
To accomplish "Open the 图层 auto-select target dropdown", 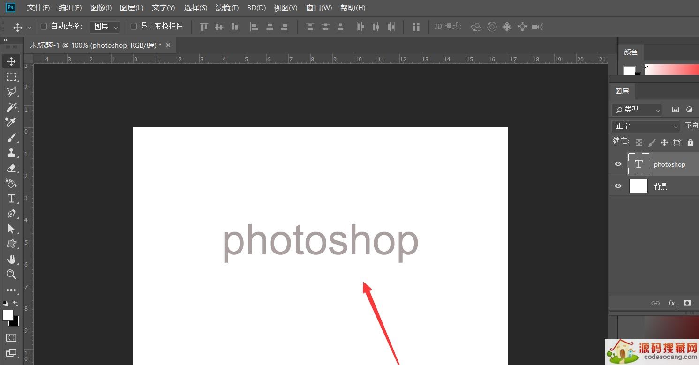I will 105,27.
